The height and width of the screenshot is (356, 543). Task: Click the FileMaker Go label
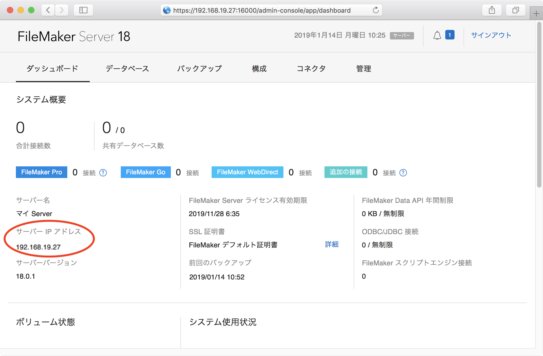click(146, 172)
